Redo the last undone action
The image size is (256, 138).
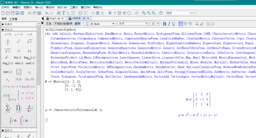(52, 13)
